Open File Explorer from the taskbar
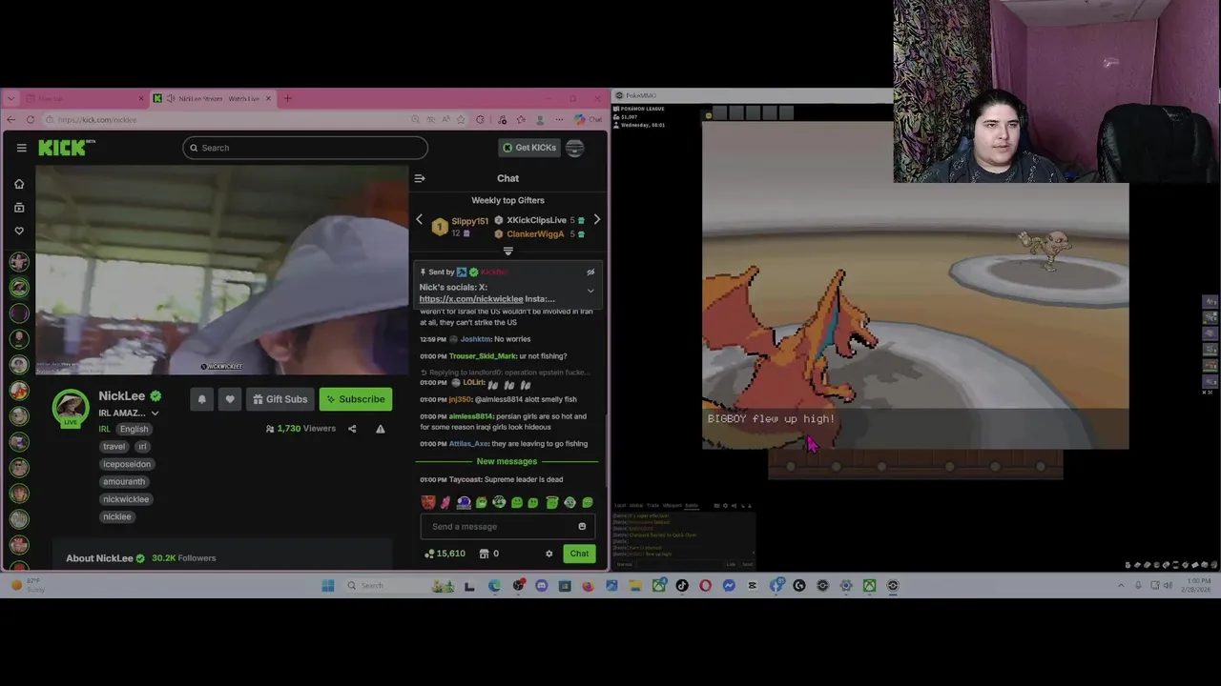 pos(635,585)
